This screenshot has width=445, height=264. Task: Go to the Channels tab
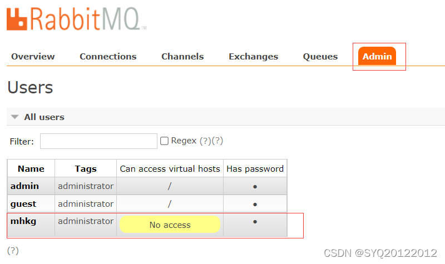click(x=182, y=56)
